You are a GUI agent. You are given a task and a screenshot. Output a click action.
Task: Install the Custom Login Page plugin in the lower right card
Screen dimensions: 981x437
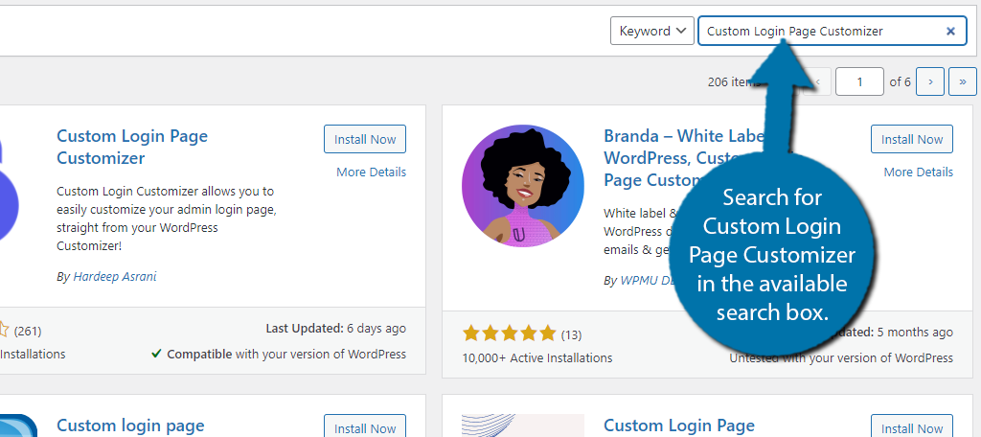coord(912,427)
